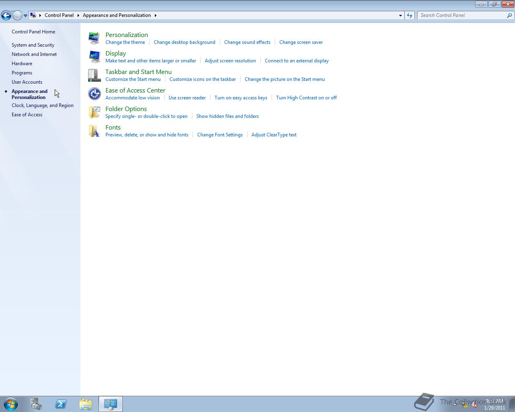This screenshot has width=515, height=412.
Task: Click the Fonts folder icon
Action: [x=94, y=130]
